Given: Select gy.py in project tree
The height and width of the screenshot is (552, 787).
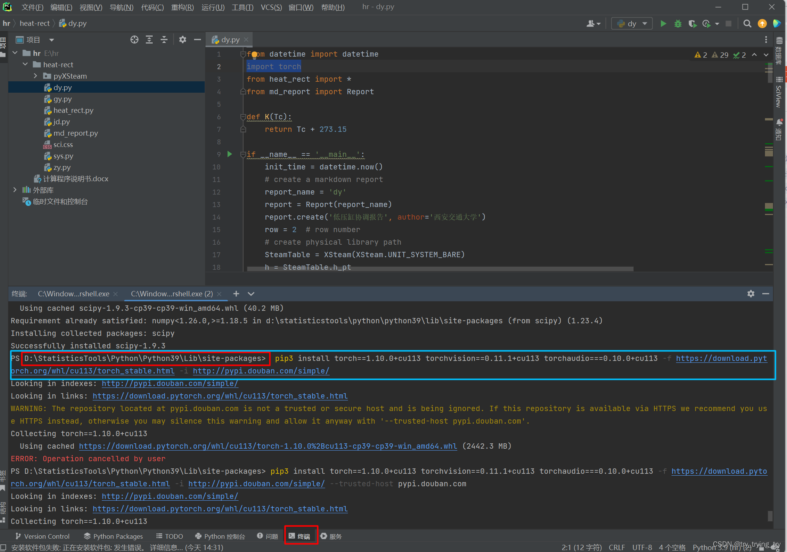Looking at the screenshot, I should tap(63, 99).
